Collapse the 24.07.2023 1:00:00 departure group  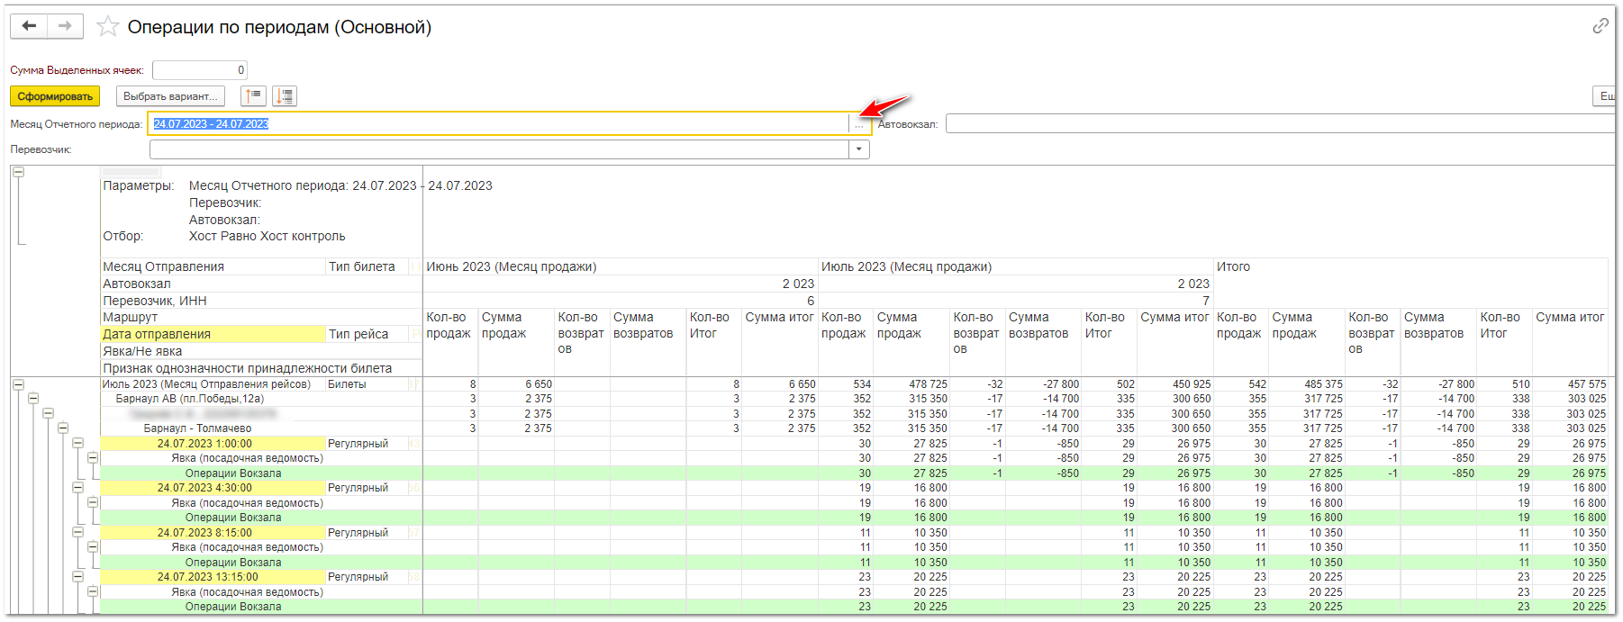click(78, 443)
